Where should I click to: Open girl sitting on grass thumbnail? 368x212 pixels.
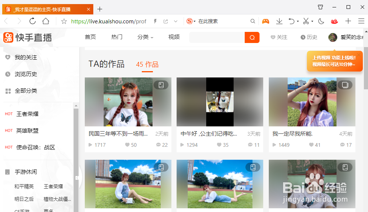128,184
